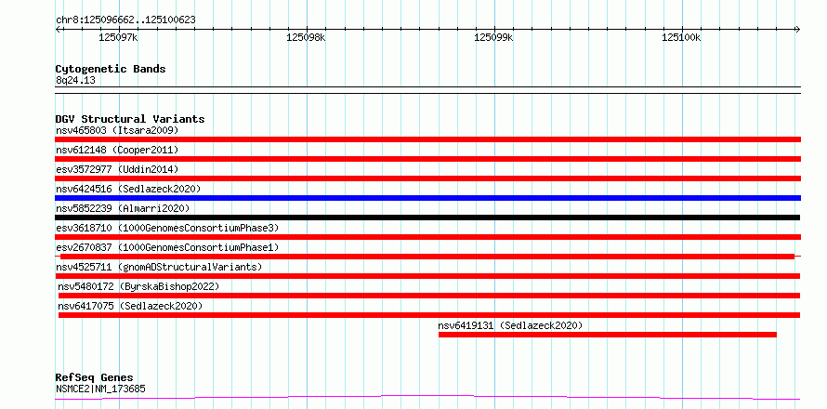Open nsv4525711 (gnomADStructuralVariants) variant
The width and height of the screenshot is (827, 409).
[x=159, y=267]
